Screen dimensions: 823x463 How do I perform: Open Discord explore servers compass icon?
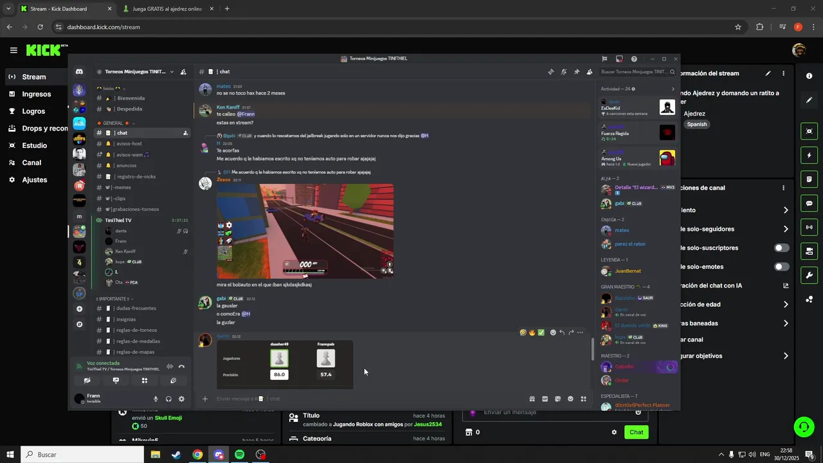coord(79,324)
